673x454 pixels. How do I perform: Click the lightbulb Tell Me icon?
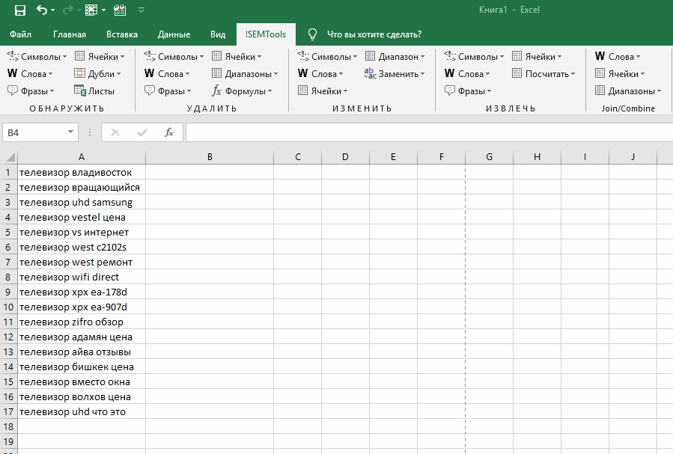click(312, 34)
